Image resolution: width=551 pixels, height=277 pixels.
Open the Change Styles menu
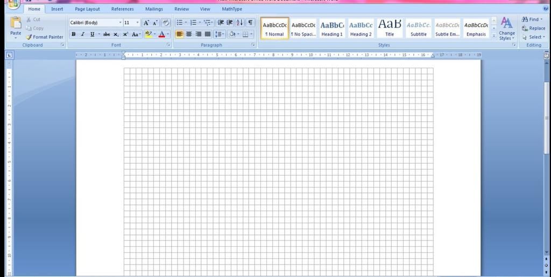pos(507,28)
